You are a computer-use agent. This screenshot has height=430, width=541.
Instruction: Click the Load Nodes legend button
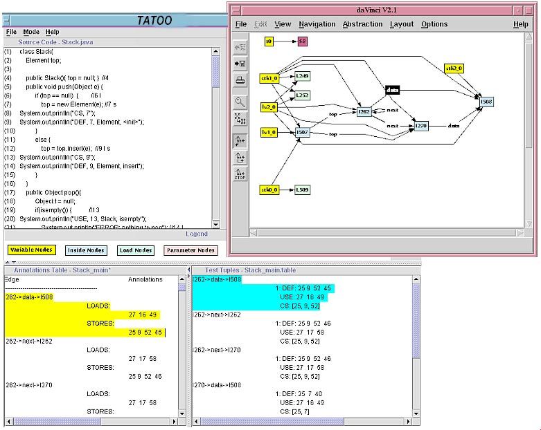[136, 250]
